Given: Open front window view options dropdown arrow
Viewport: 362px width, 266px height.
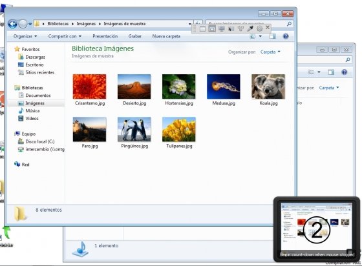Looking at the screenshot, I should (261, 36).
